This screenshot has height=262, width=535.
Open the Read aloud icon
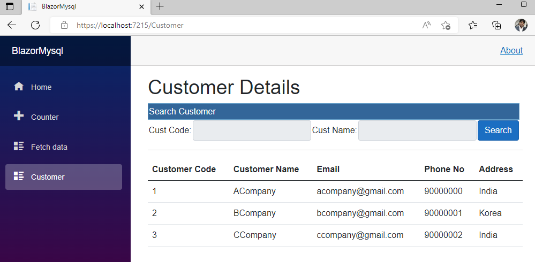tap(426, 25)
